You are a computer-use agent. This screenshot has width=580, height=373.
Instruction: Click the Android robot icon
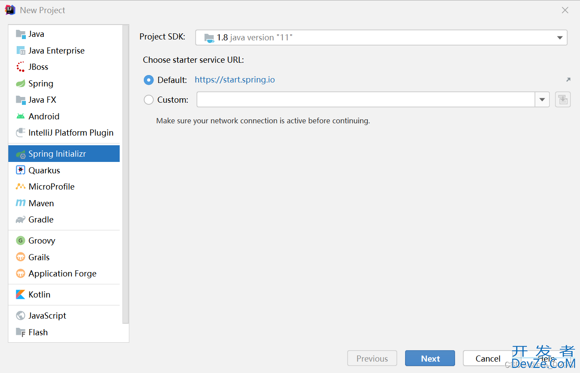pyautogui.click(x=21, y=116)
